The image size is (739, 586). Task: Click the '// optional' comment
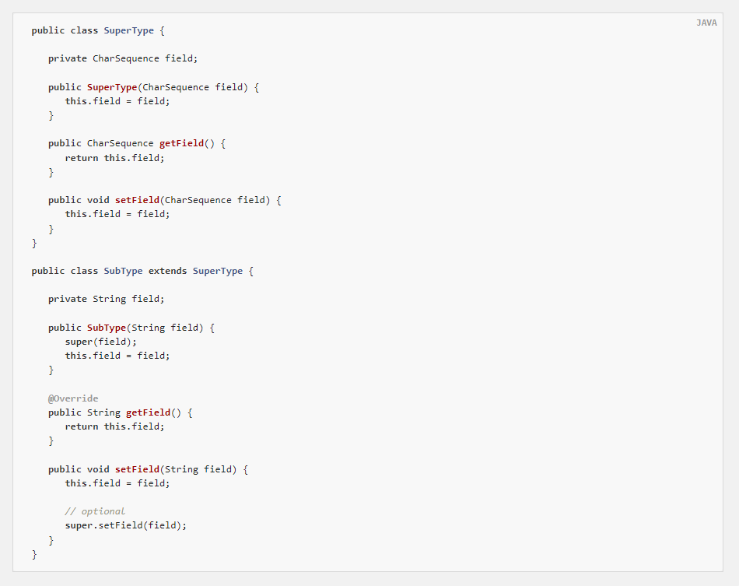(95, 511)
